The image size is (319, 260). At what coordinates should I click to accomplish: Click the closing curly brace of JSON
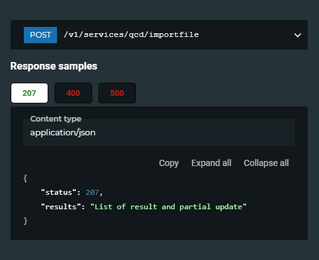pos(25,221)
